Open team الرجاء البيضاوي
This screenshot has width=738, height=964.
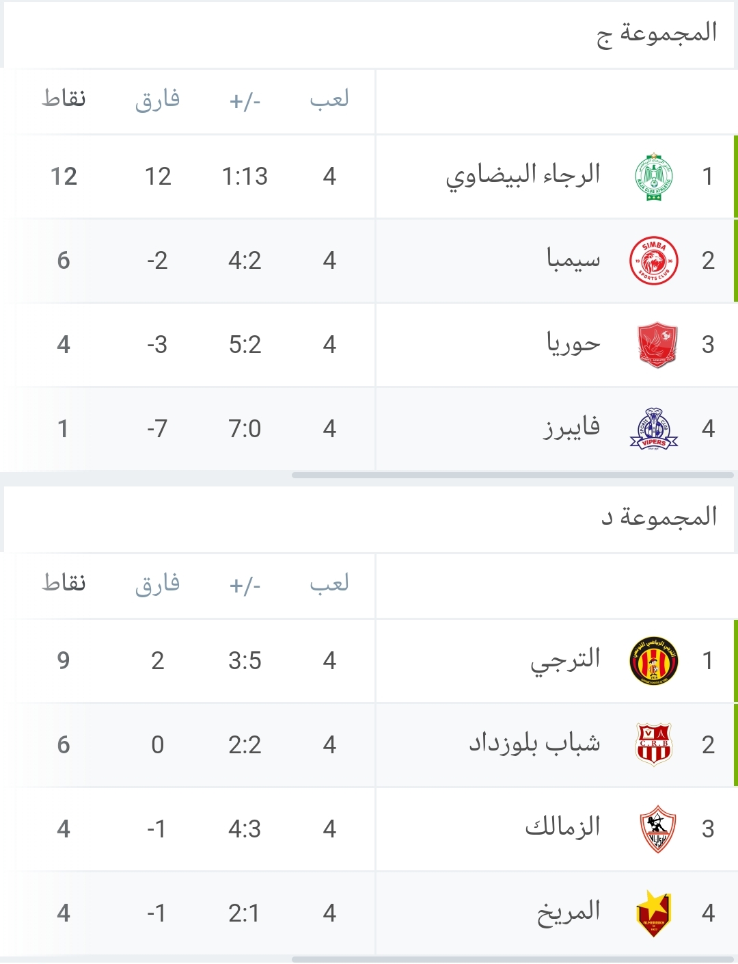pyautogui.click(x=523, y=176)
